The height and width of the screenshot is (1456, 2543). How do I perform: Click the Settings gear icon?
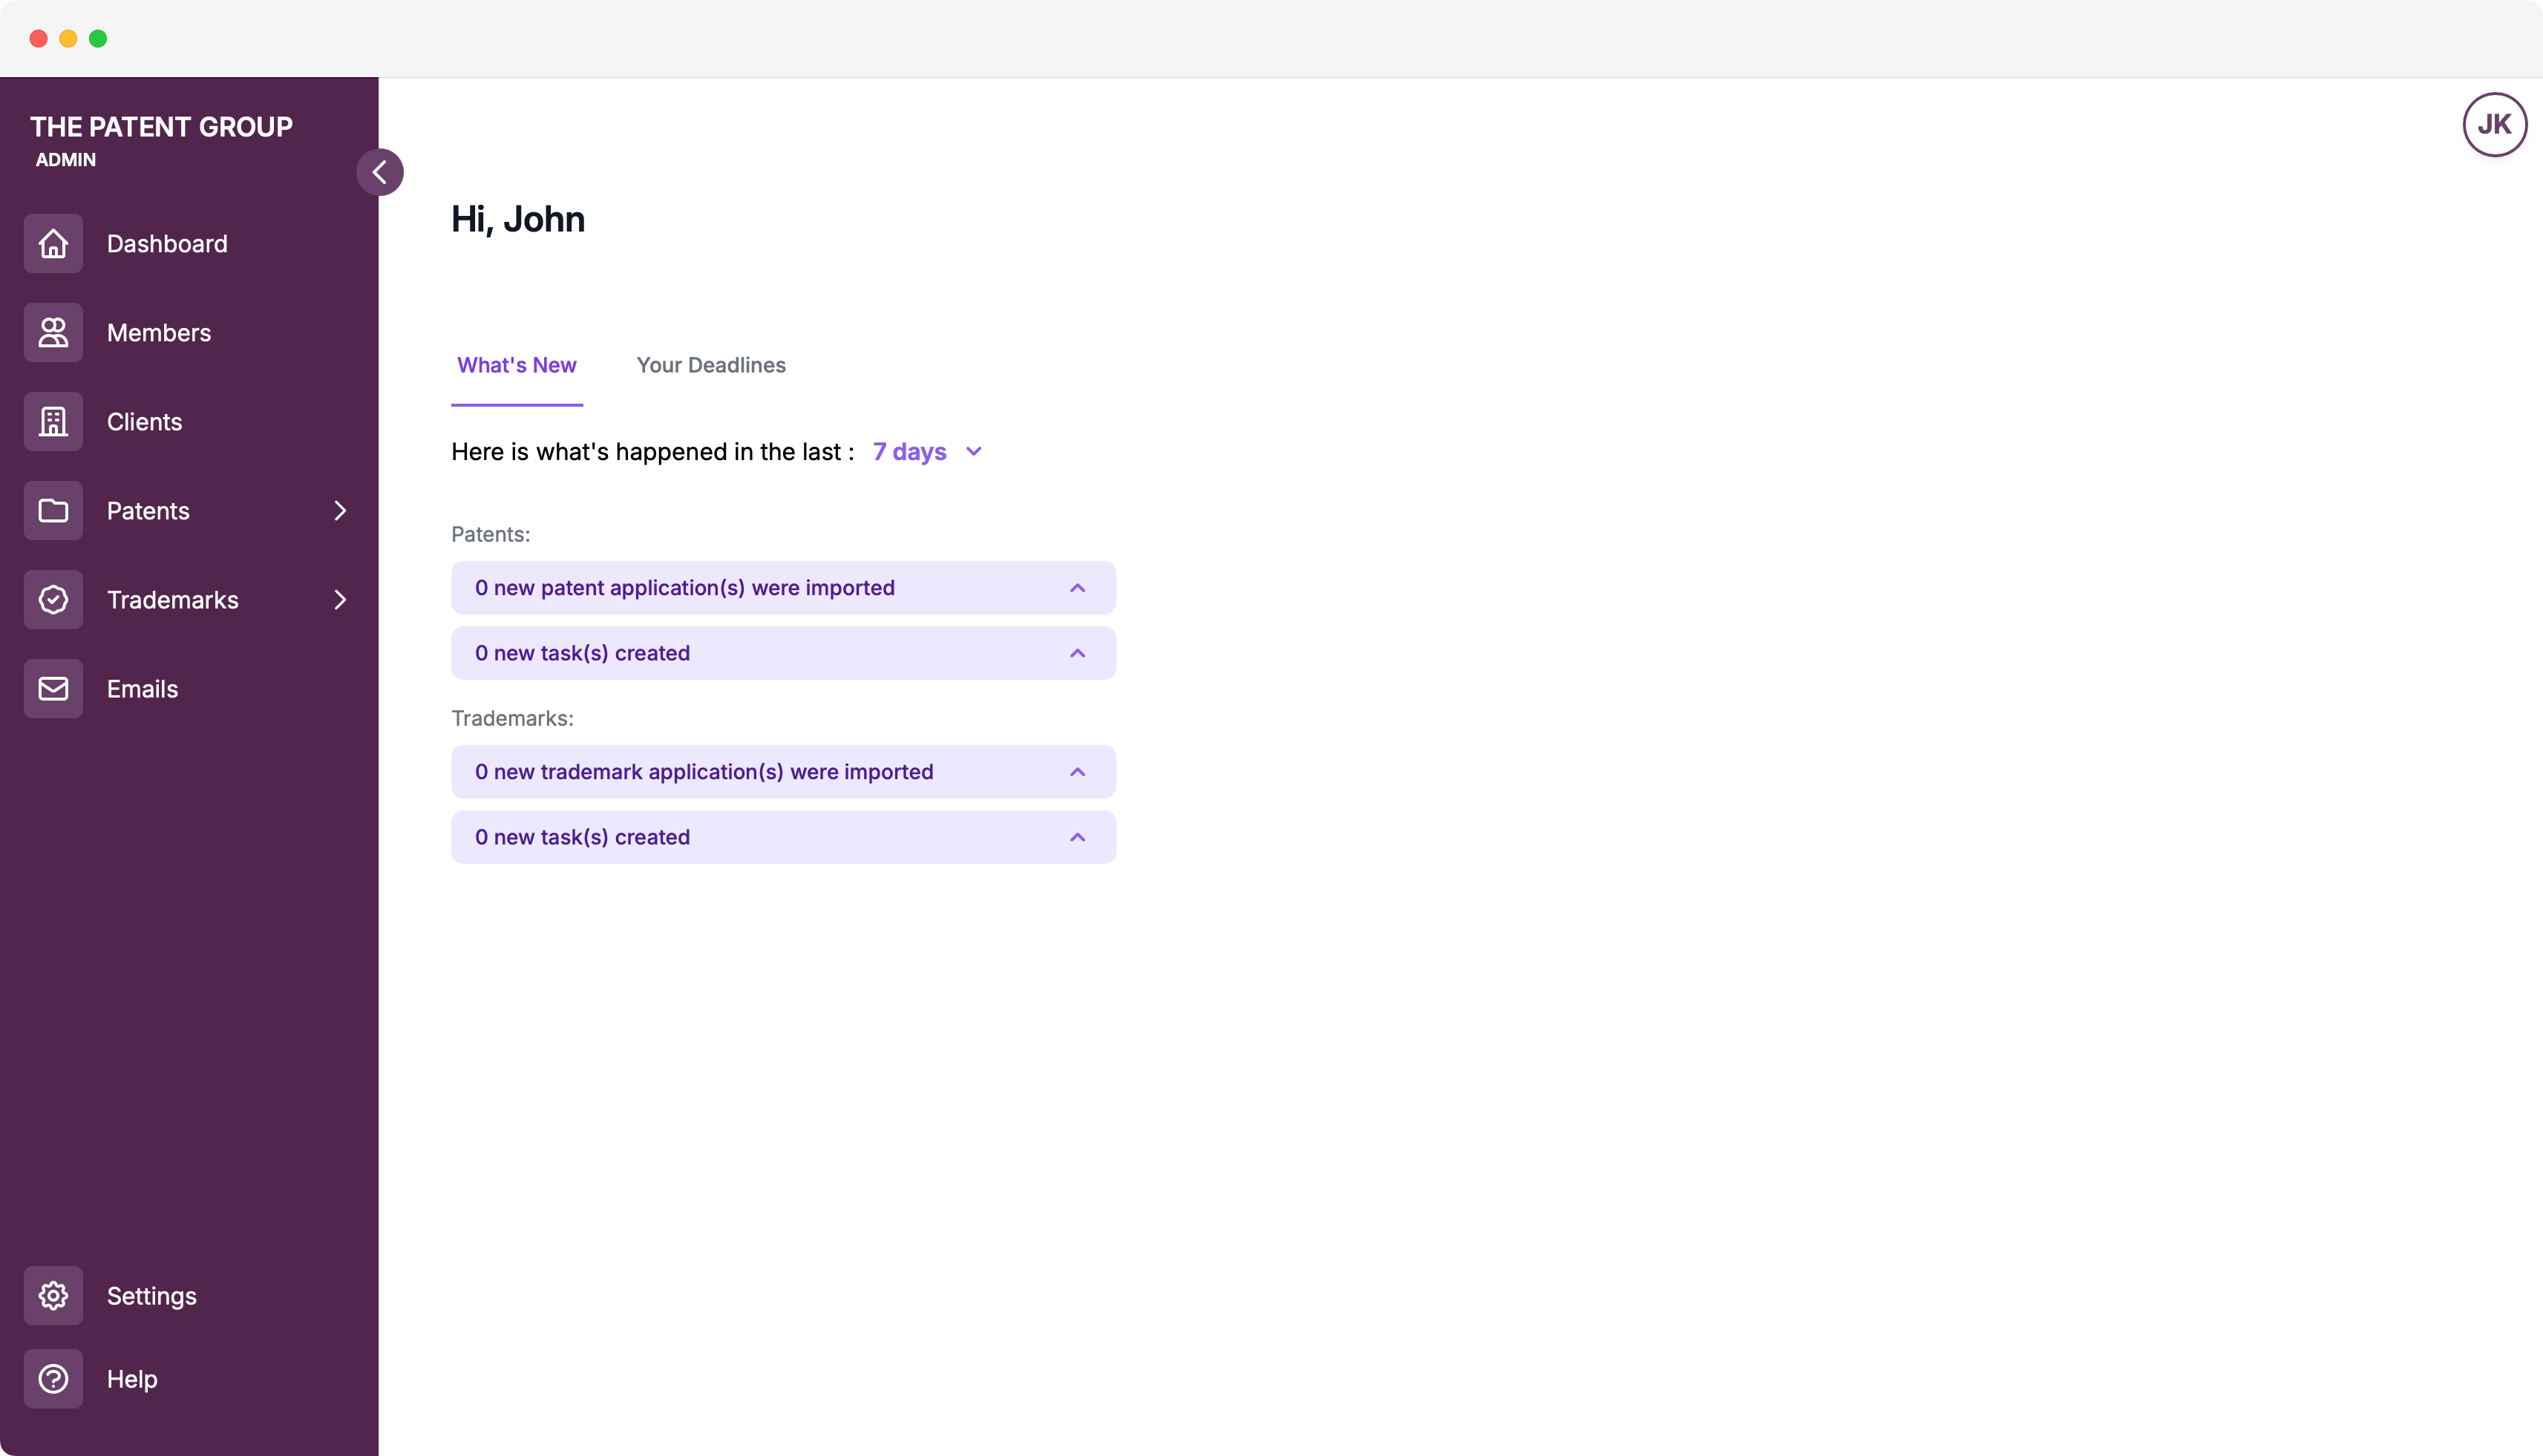pyautogui.click(x=53, y=1296)
